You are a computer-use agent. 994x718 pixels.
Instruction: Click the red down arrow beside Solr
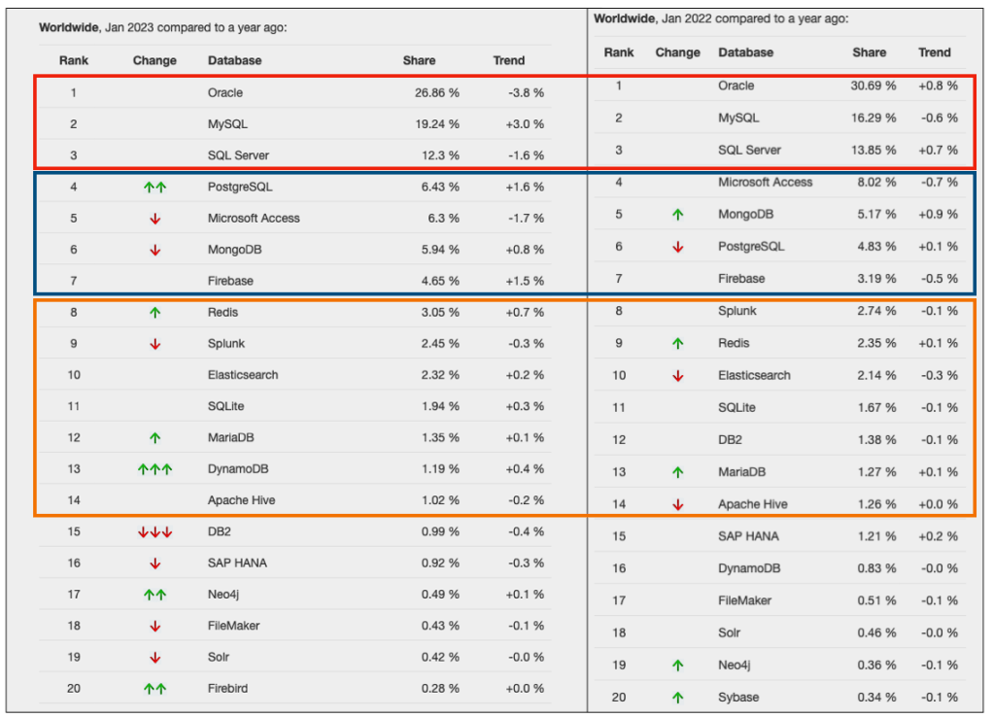click(154, 658)
